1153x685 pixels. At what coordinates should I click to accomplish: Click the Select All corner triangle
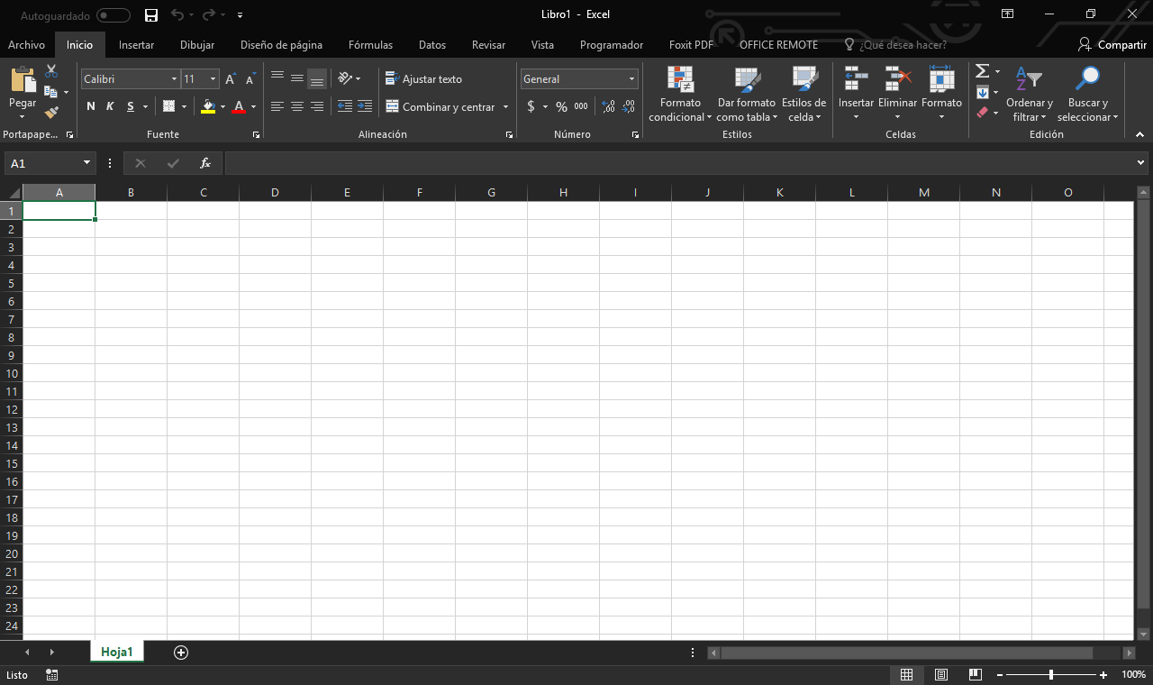[14, 192]
